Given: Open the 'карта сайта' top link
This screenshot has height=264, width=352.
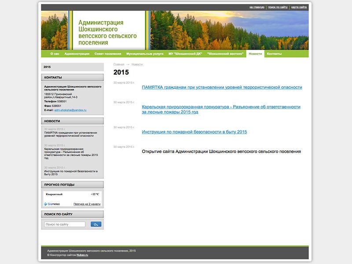Looking at the screenshot, I should (299, 7).
